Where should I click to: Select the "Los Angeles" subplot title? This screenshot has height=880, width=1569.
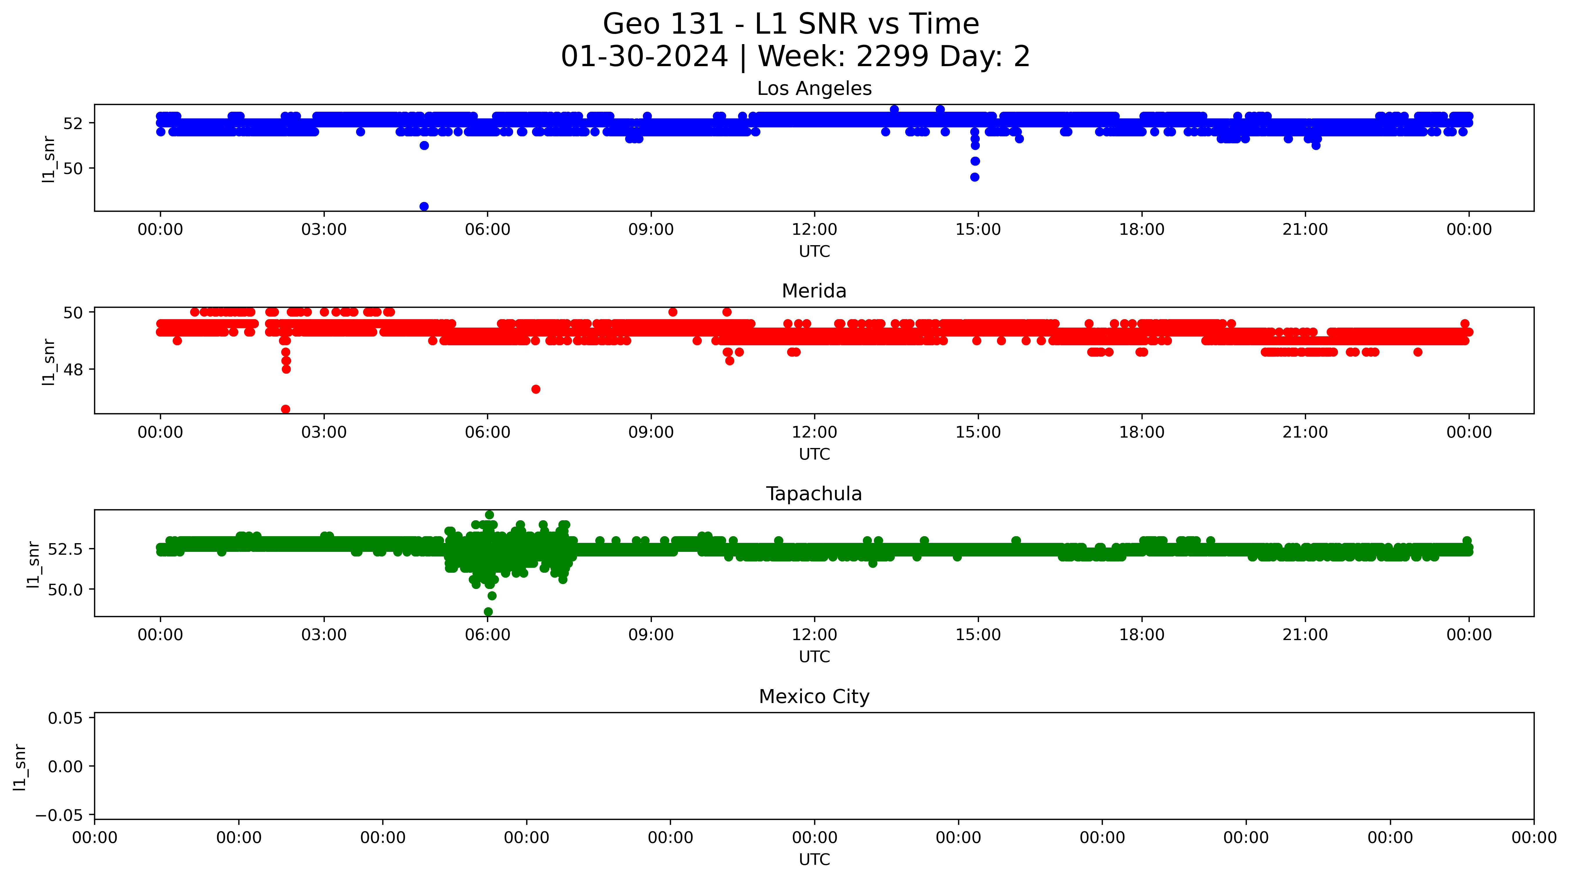click(x=814, y=89)
